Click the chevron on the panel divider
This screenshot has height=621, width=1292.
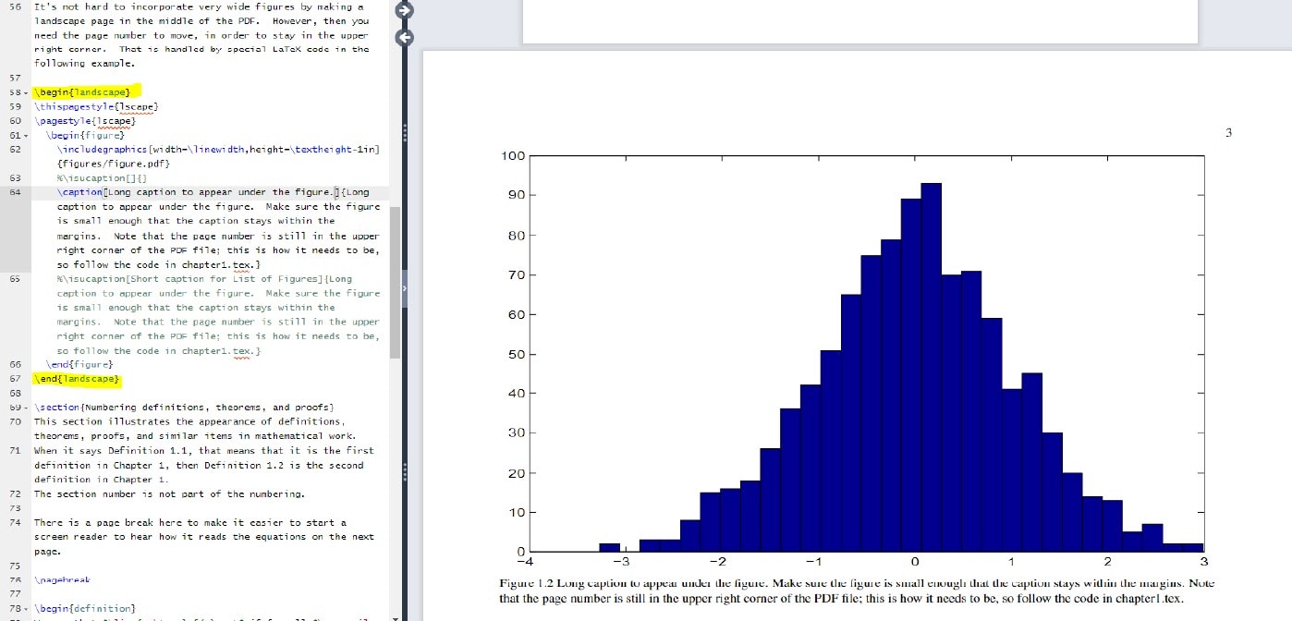click(404, 288)
